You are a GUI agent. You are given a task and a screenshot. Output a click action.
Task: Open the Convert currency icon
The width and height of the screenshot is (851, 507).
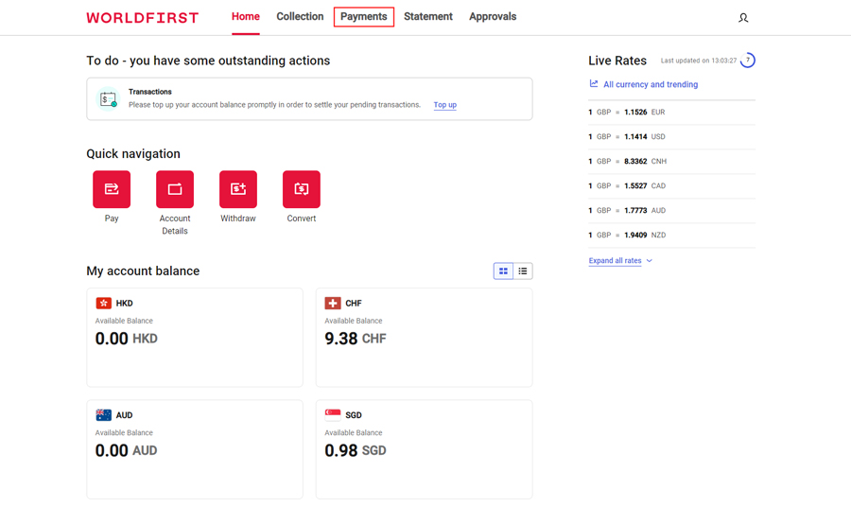pos(302,189)
